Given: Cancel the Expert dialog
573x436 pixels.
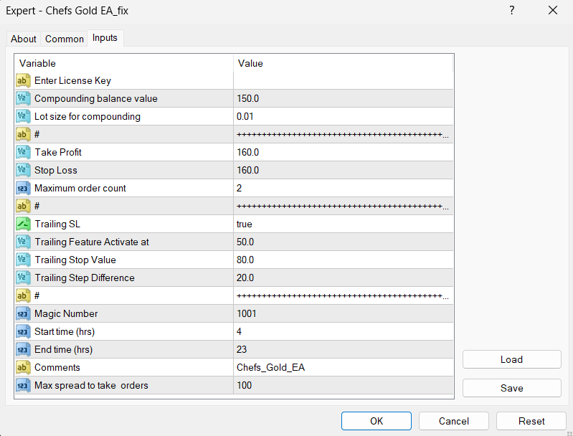Looking at the screenshot, I should [x=453, y=421].
